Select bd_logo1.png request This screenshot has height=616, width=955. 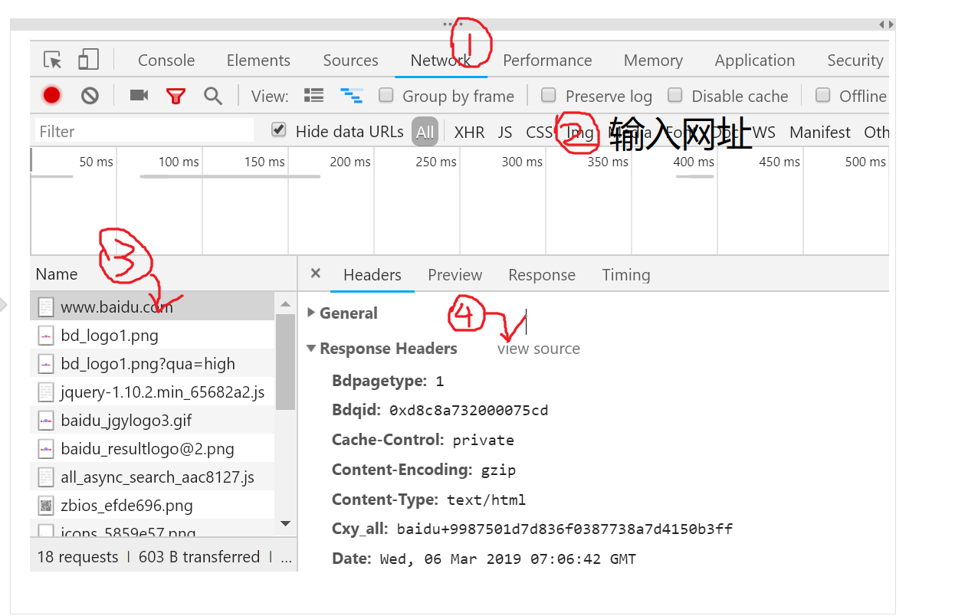[153, 336]
